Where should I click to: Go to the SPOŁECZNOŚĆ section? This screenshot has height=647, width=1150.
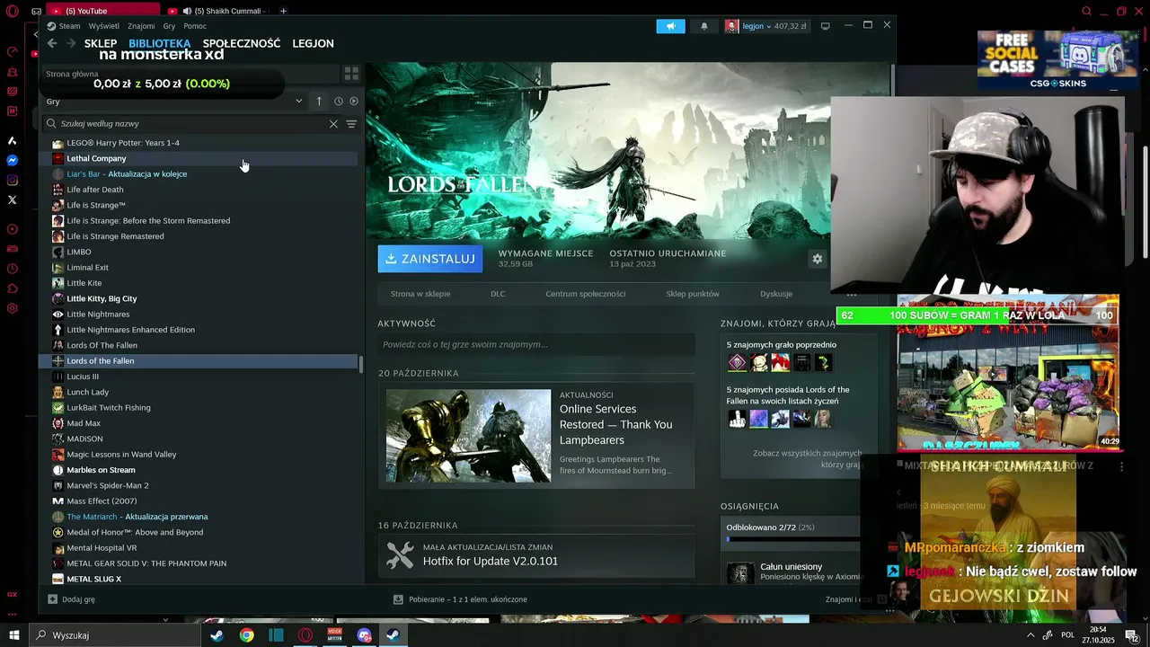(242, 43)
